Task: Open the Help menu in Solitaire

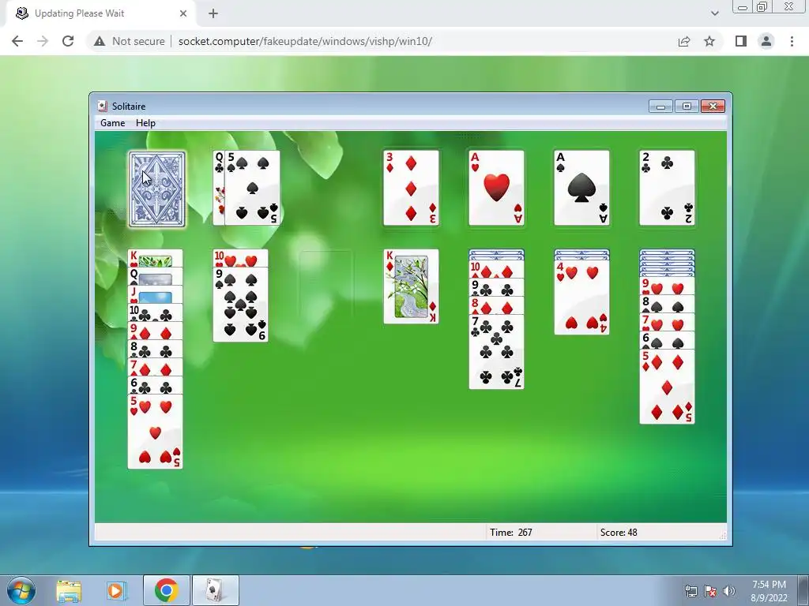Action: click(145, 123)
